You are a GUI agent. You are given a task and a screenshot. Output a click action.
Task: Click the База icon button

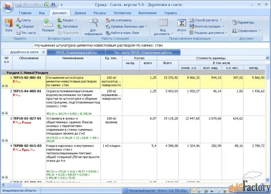pos(9,25)
